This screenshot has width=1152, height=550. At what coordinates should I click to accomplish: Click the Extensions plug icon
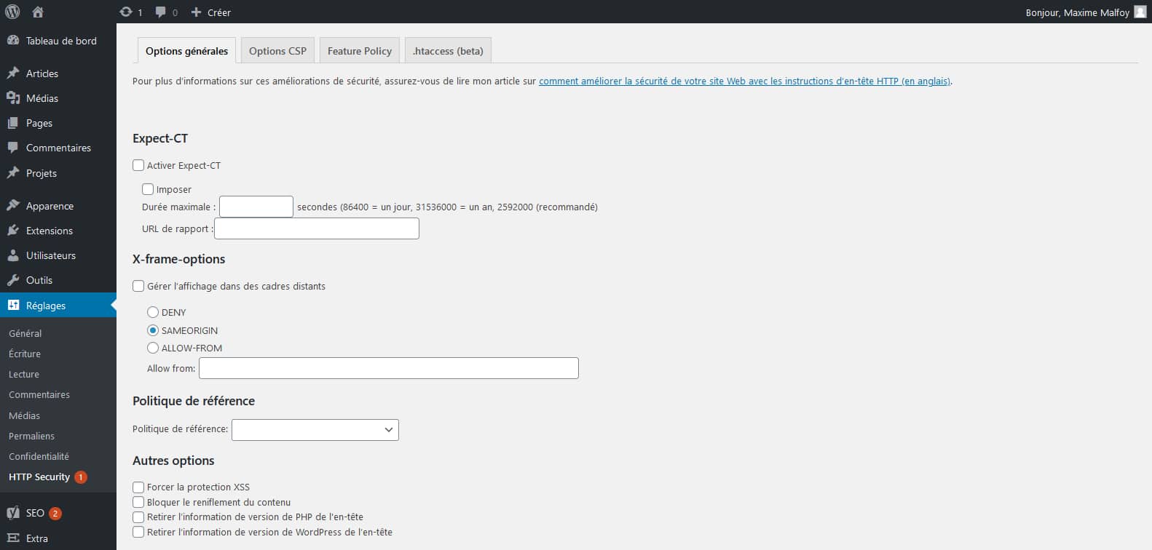13,231
